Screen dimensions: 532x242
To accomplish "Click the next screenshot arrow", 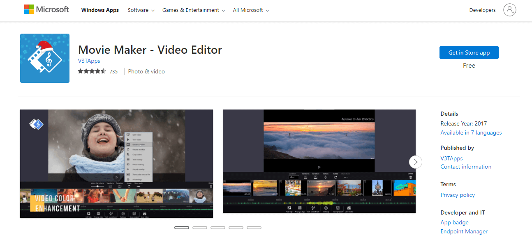I will pyautogui.click(x=415, y=162).
